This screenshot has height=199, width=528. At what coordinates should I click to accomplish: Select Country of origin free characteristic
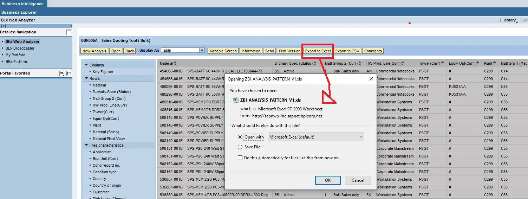107,185
